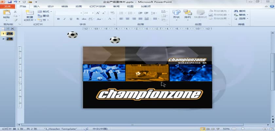Click the 中文(中国) language indicator
275x131 pixels.
pyautogui.click(x=100, y=129)
